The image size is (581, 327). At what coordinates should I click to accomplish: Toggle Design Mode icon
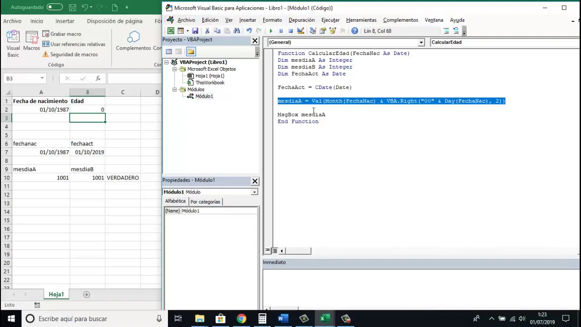300,31
